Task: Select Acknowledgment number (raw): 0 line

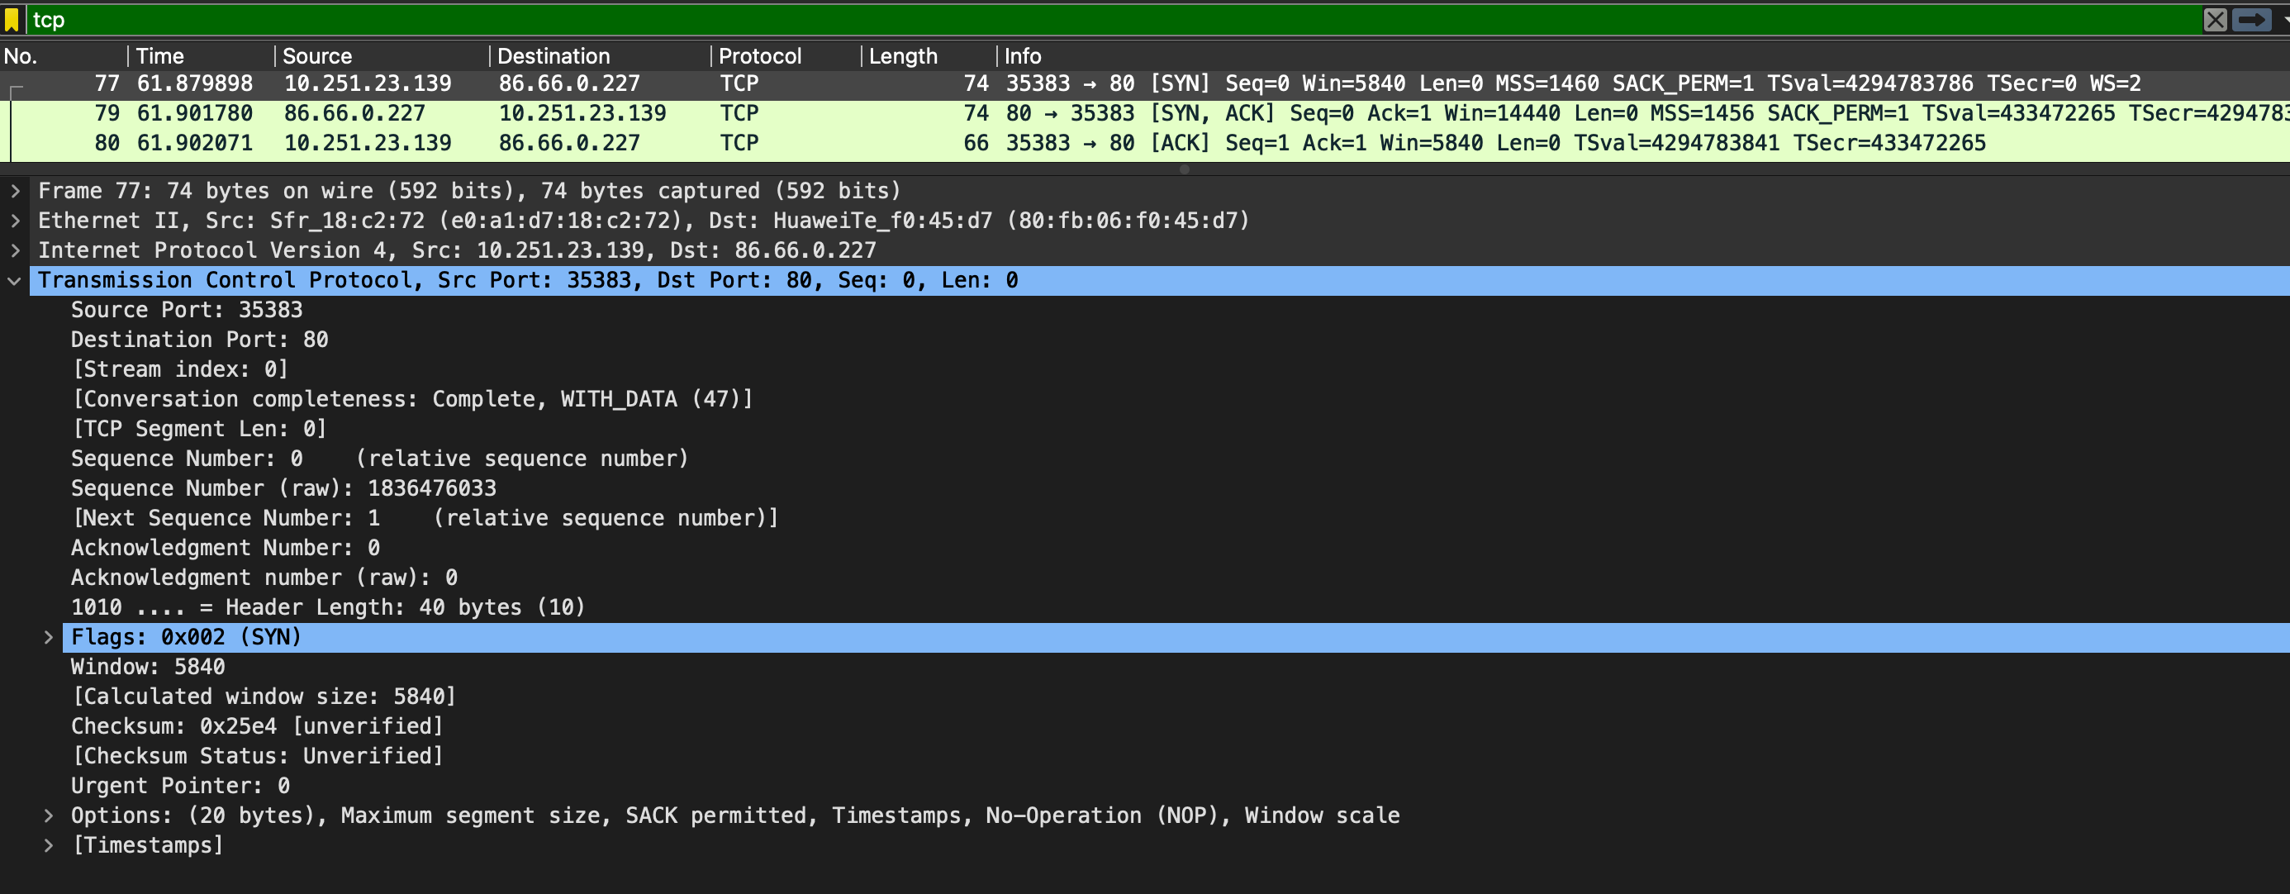Action: (264, 578)
